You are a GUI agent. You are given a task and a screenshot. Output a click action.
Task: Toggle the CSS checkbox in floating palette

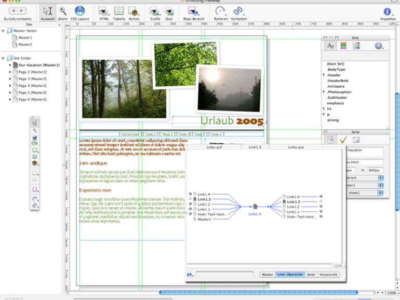tap(35, 138)
